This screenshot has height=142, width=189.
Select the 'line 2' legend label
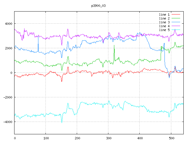pyautogui.click(x=164, y=18)
